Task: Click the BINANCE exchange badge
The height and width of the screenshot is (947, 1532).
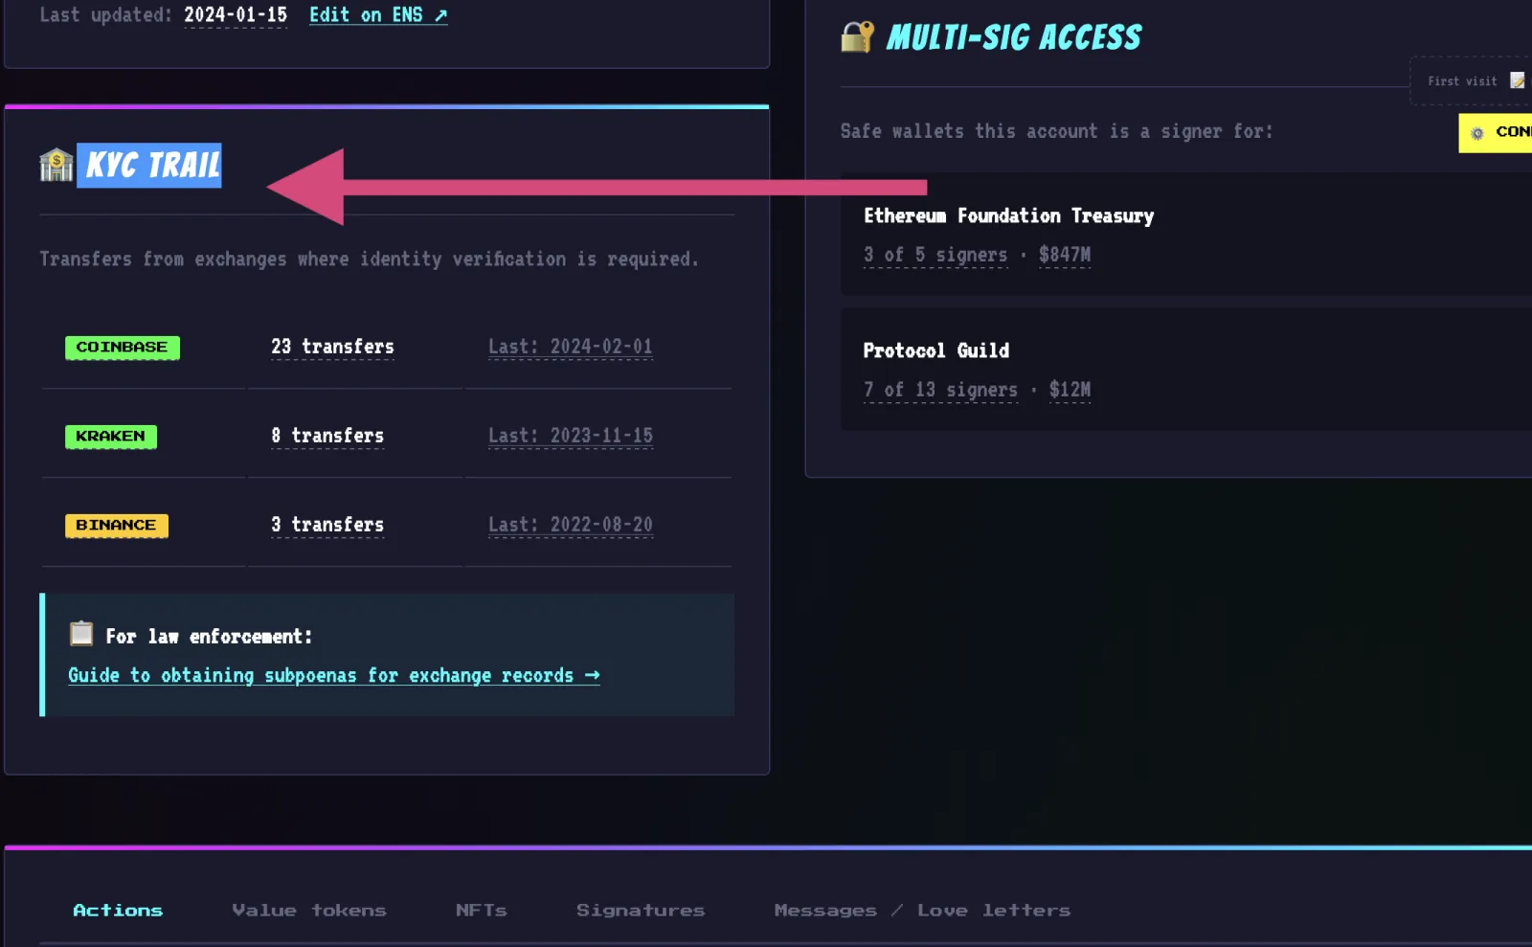Action: point(117,526)
